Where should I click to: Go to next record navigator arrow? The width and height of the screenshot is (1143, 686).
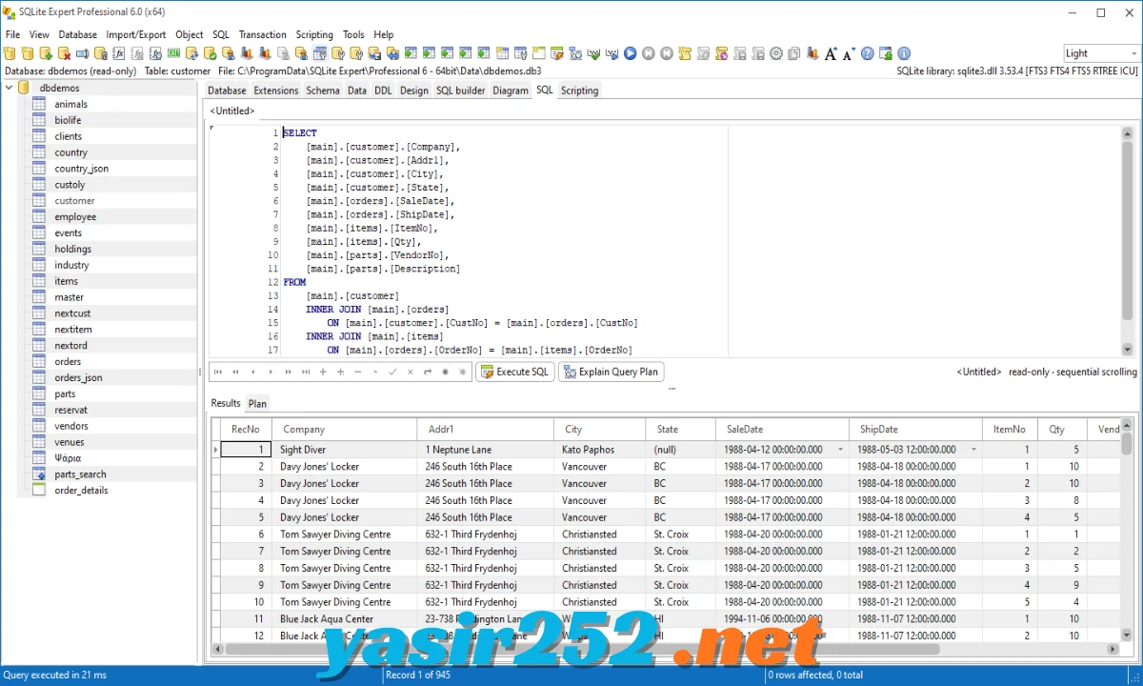point(271,372)
